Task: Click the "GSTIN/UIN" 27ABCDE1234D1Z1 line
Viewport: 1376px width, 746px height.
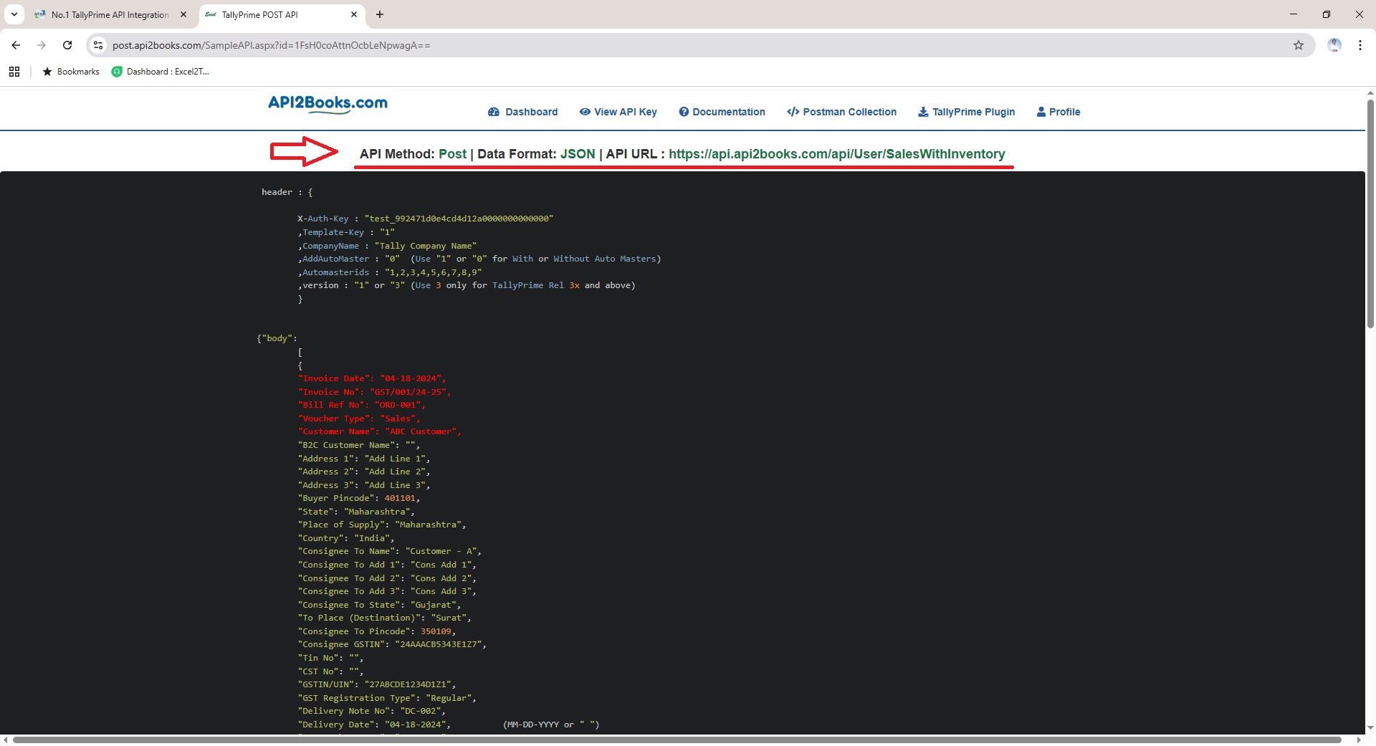Action: tap(377, 684)
